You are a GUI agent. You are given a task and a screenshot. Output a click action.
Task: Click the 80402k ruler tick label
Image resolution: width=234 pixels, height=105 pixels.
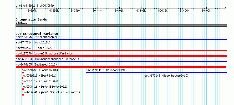tap(141, 11)
